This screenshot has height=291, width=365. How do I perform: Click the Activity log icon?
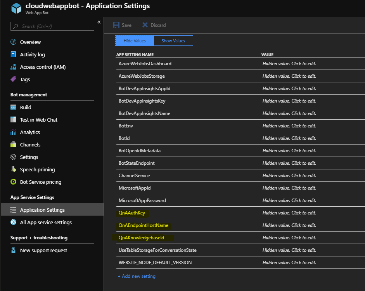tap(13, 54)
